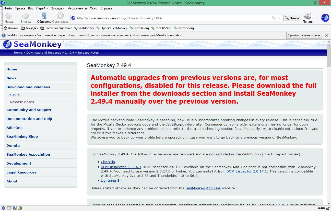Click the Вперёд (Forward) toolbar button
The height and width of the screenshot is (211, 331).
(26, 18)
